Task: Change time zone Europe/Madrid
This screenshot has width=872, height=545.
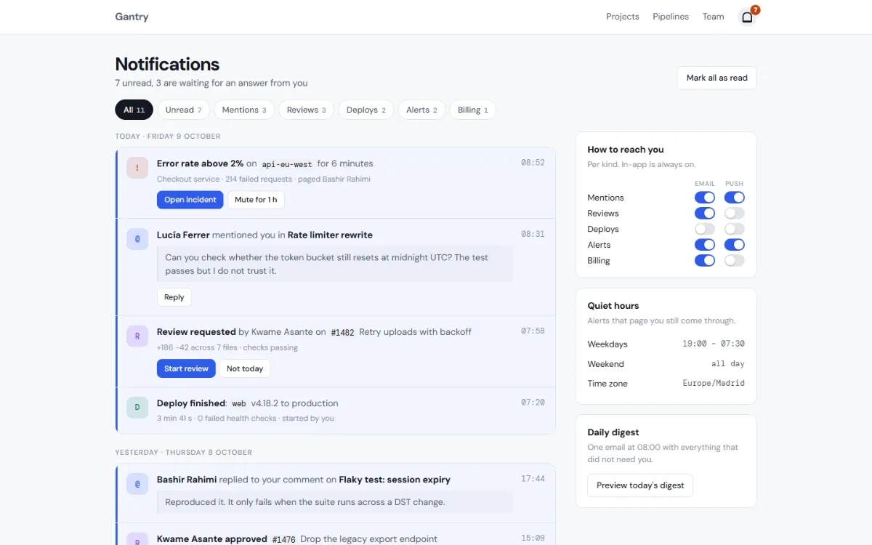Action: (714, 383)
